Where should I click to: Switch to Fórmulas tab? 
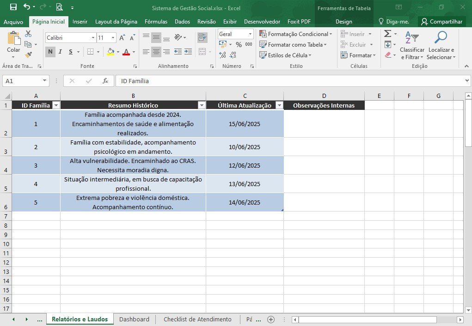pos(156,22)
